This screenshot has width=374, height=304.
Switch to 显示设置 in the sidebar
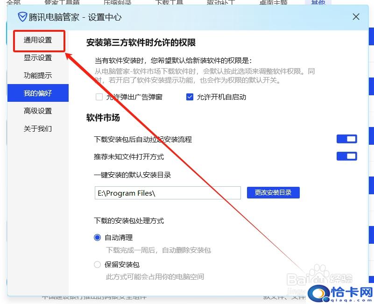38,58
